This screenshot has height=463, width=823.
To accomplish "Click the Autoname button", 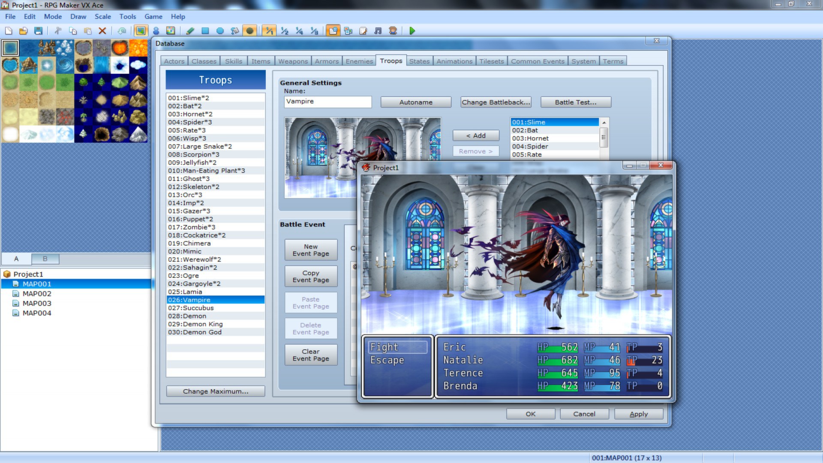I will (415, 102).
